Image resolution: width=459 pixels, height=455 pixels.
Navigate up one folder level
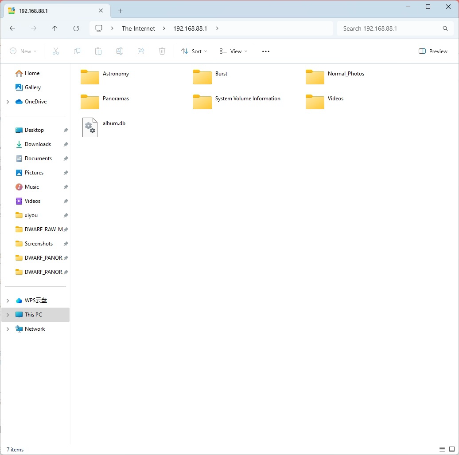tap(55, 28)
